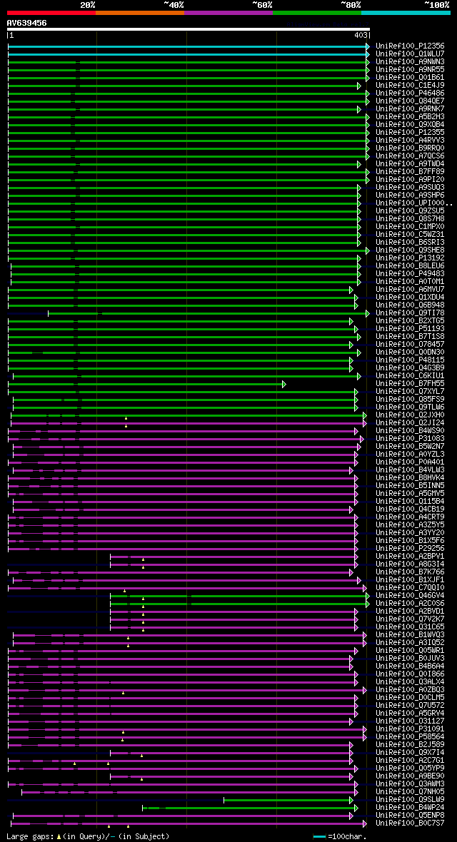Open hit UniRef100_B2J589
Screen dimensions: 457x842
tap(410, 744)
